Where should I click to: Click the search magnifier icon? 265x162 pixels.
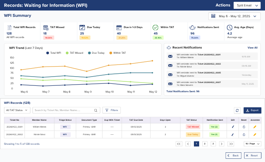click(96, 110)
